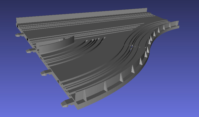This screenshot has height=117, width=199.
Task: Click the small hole where slots cross
Action: click(132, 46)
